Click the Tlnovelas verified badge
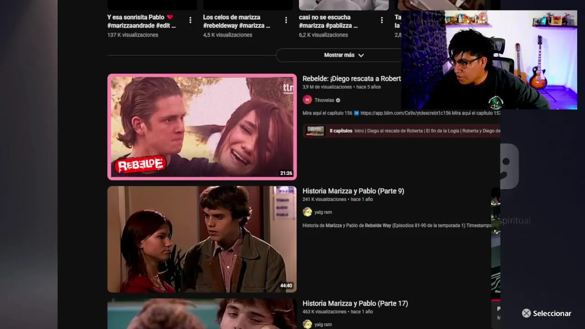This screenshot has width=585, height=329. pyautogui.click(x=338, y=100)
